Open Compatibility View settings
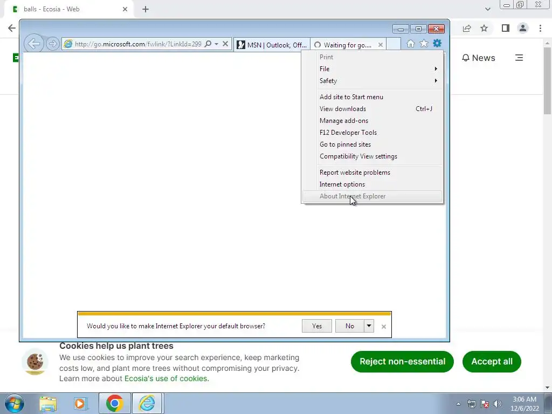Screen dimensions: 552x414 point(372,156)
